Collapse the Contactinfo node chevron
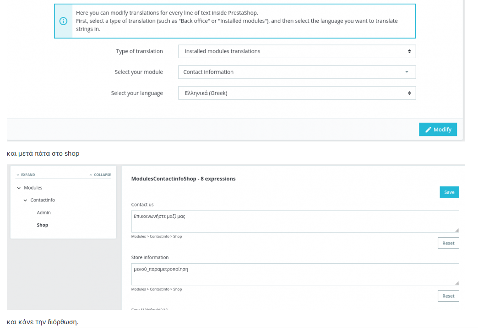The height and width of the screenshot is (331, 478). [25, 201]
